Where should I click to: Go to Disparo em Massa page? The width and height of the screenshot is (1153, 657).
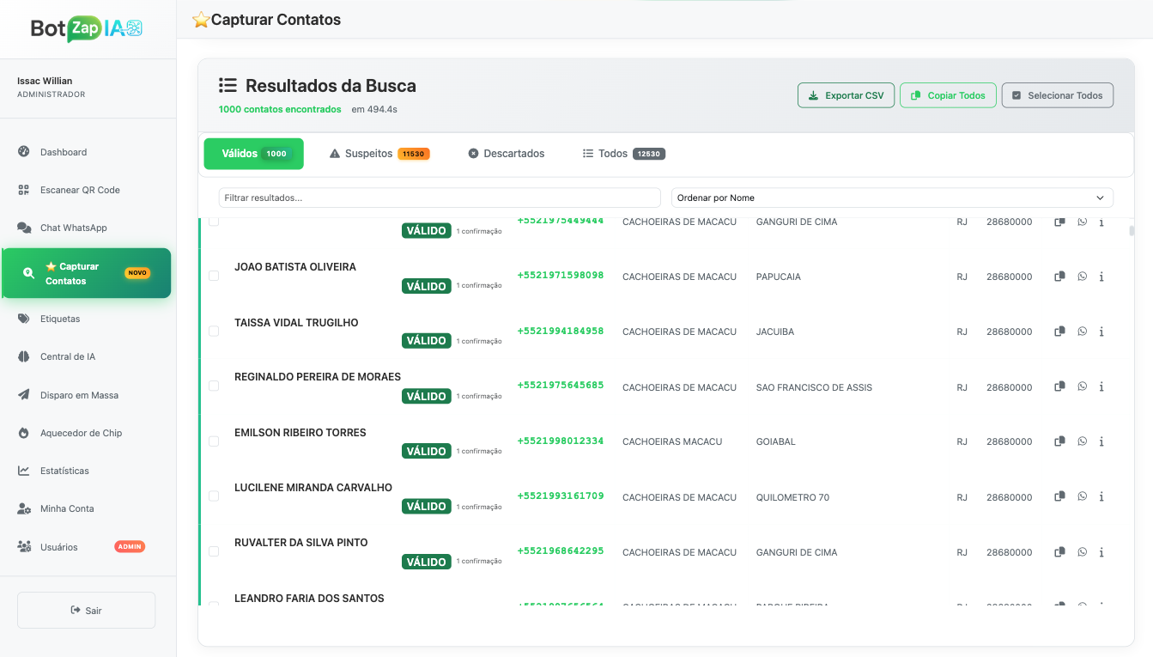point(79,395)
